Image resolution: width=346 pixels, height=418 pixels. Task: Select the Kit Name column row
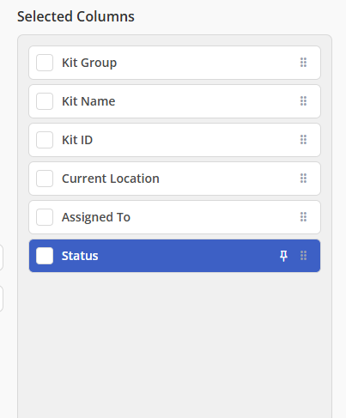(174, 101)
